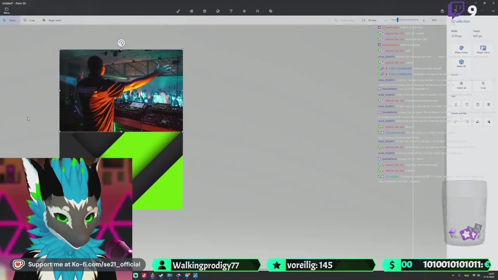Viewport: 498px width, 280px height.
Task: Click the rotation handle above the selection
Action: pos(121,43)
